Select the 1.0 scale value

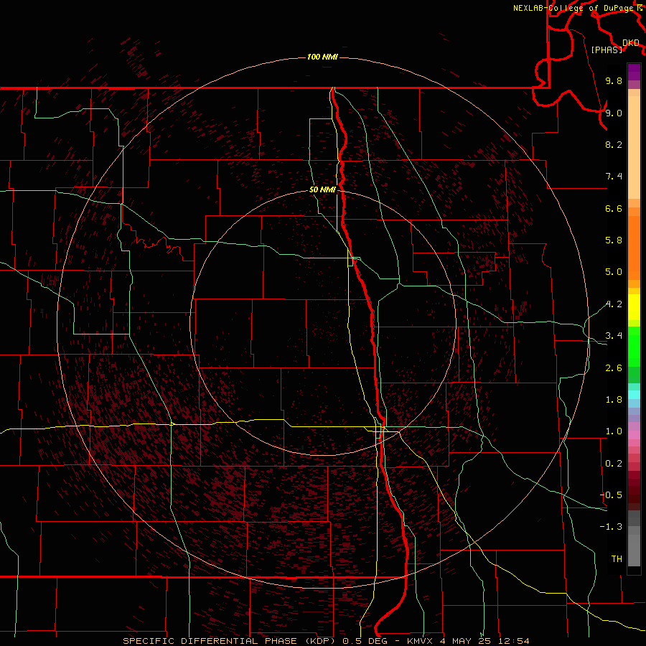614,431
